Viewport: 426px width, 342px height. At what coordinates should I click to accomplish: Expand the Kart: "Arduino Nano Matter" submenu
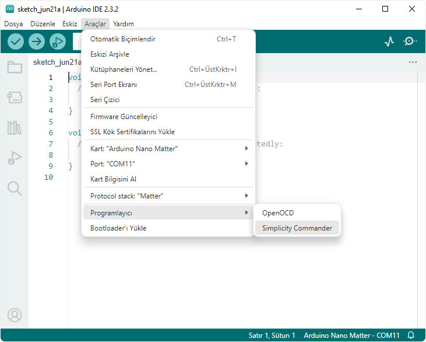click(x=168, y=149)
